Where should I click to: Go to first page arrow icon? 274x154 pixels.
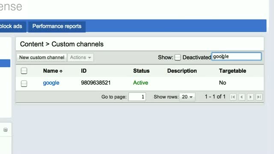point(233,97)
